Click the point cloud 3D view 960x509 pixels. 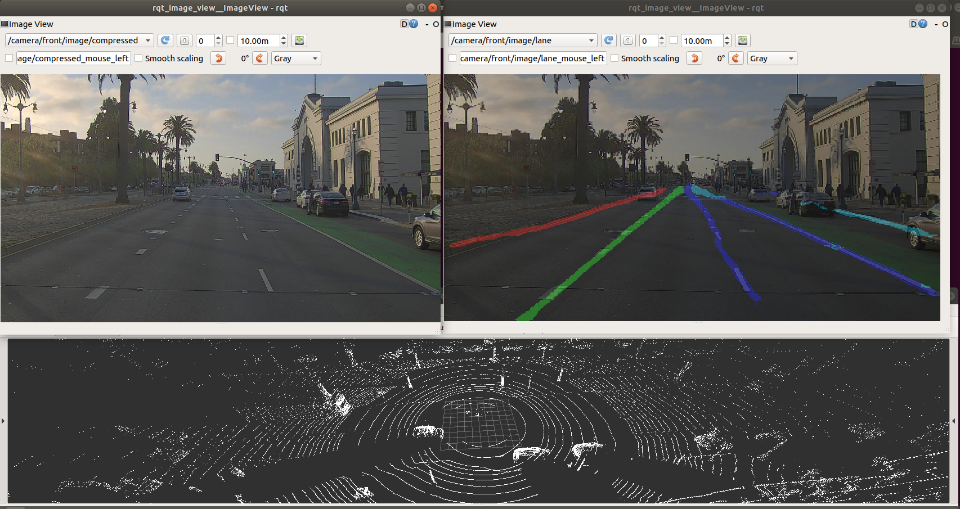click(478, 421)
